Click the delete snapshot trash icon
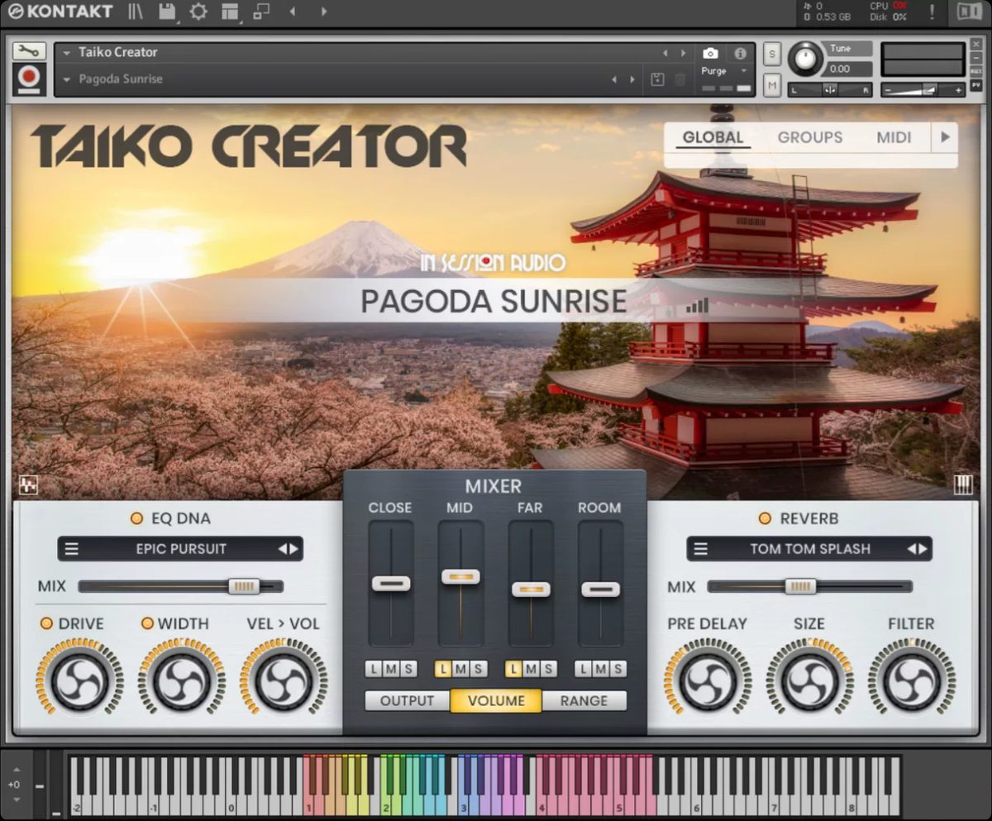Screen dimensions: 992x821 [x=680, y=79]
